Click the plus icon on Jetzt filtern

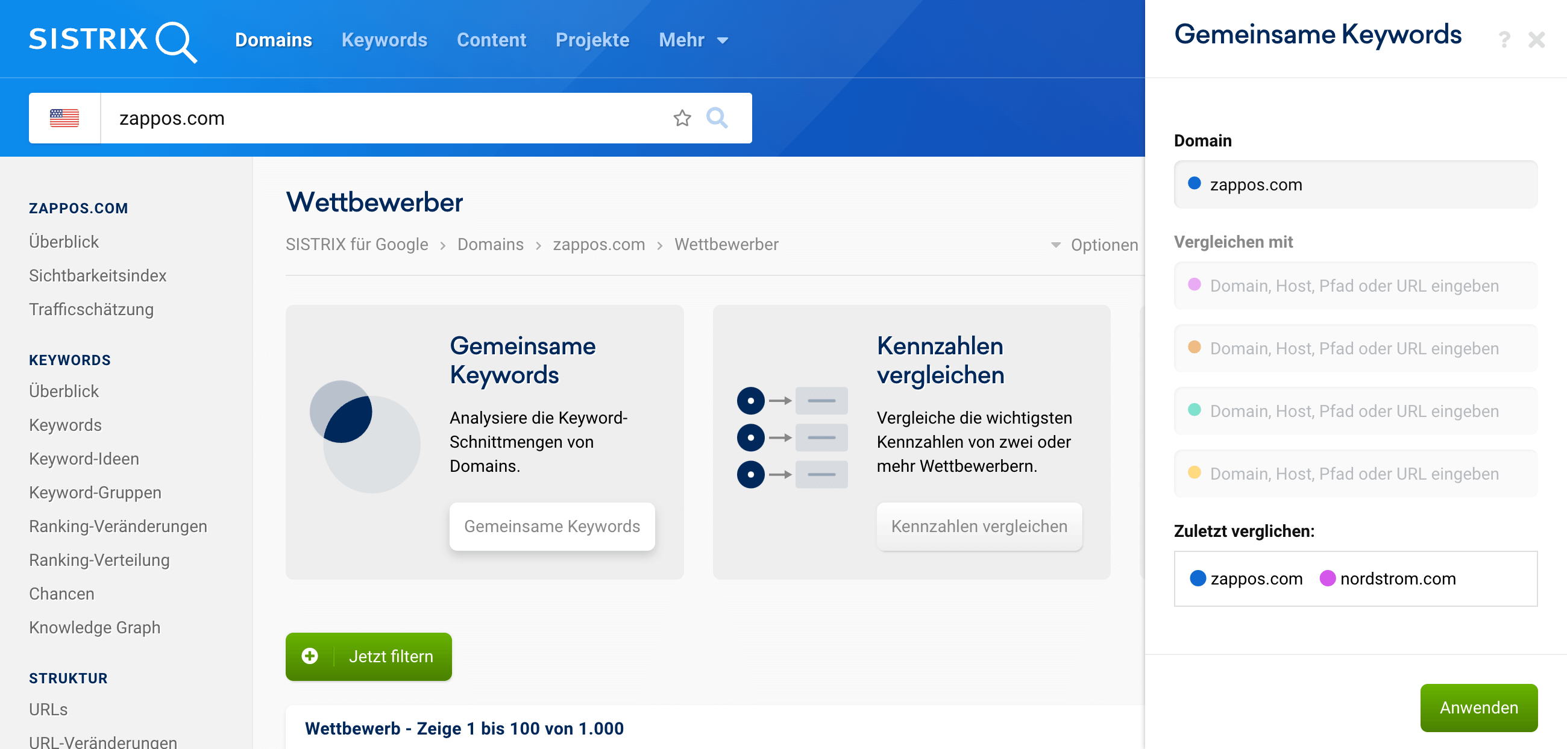click(x=310, y=656)
